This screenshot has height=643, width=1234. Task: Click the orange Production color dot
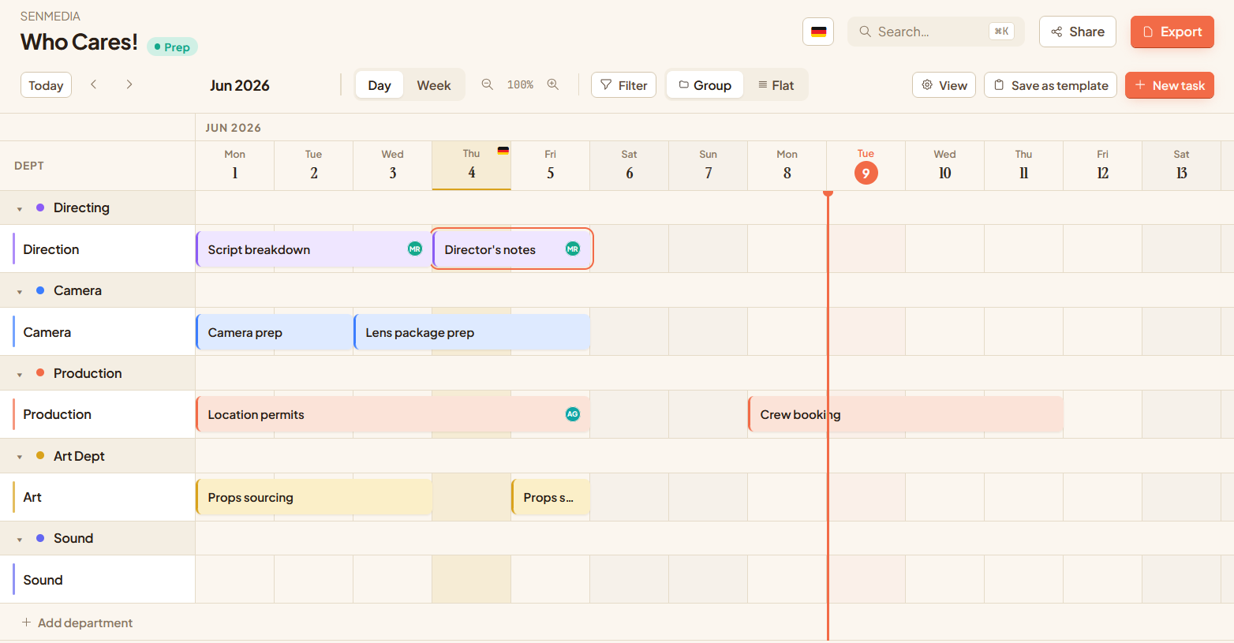(40, 372)
